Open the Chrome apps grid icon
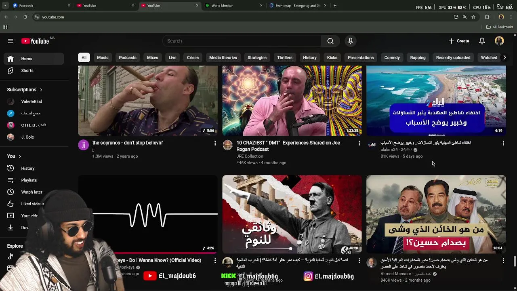 [5, 27]
